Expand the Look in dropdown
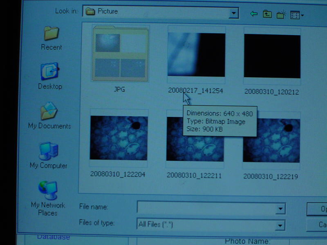327x245 pixels. [233, 13]
